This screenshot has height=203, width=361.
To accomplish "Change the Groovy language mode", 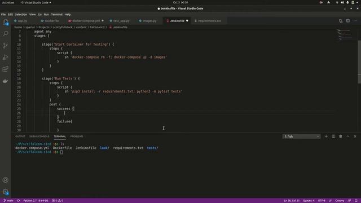I will pos(340,201).
